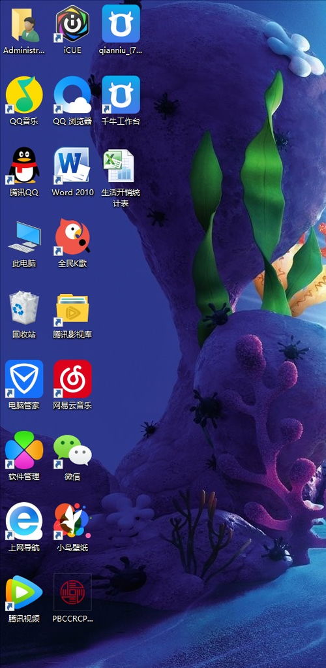
Task: Click the 回收站 recycle bin
Action: click(24, 308)
